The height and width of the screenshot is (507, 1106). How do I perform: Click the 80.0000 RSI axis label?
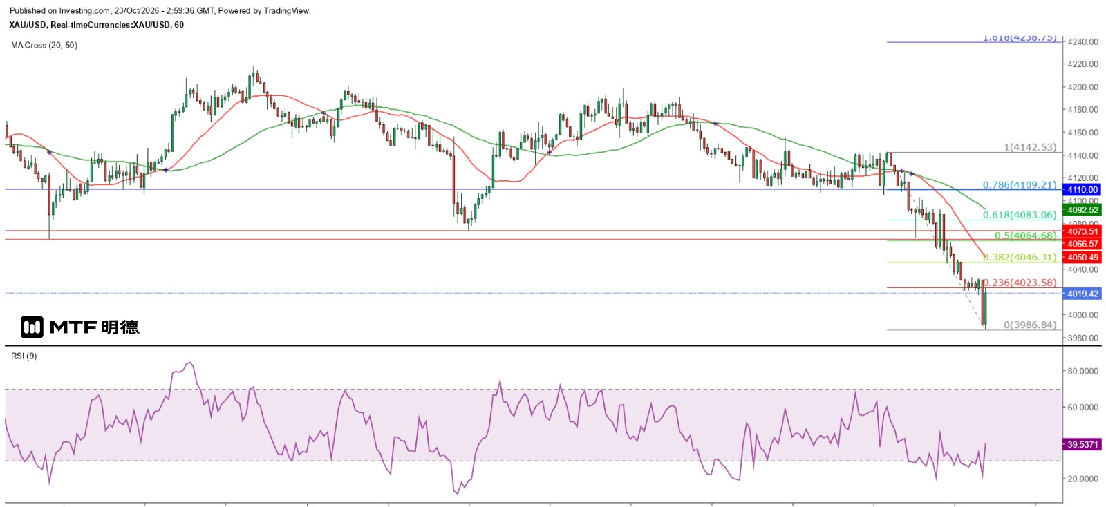[1083, 371]
